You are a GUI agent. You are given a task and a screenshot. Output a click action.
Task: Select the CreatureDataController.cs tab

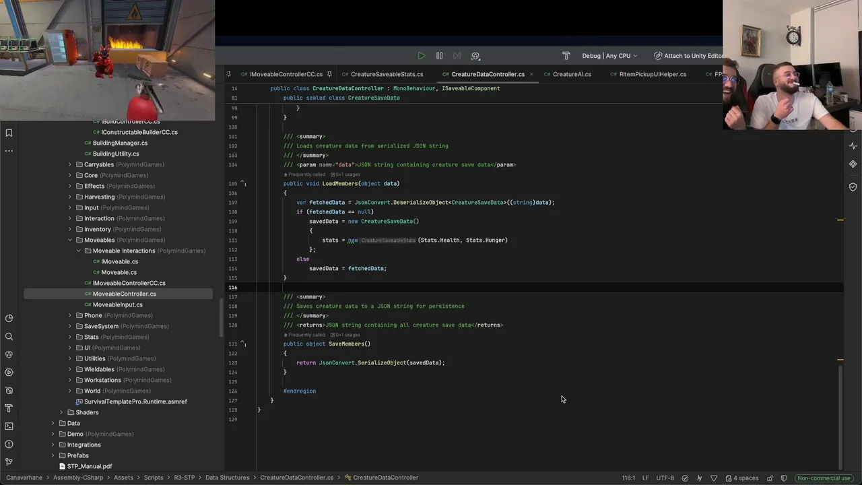point(488,74)
